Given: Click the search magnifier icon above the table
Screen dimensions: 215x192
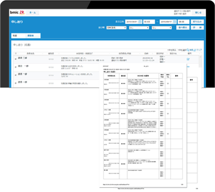Looking at the screenshot, I should (x=188, y=50).
